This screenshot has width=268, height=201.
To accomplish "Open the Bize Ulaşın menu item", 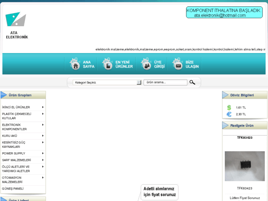I will pyautogui.click(x=192, y=64).
